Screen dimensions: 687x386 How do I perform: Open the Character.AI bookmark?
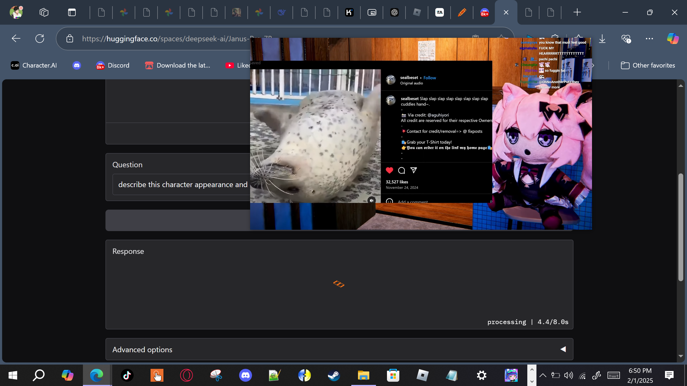34,65
